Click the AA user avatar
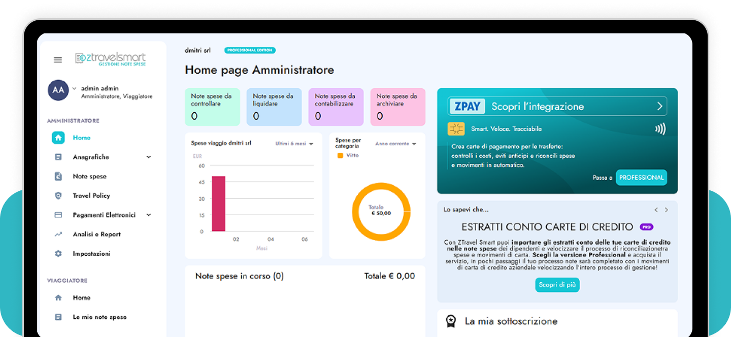 point(58,90)
